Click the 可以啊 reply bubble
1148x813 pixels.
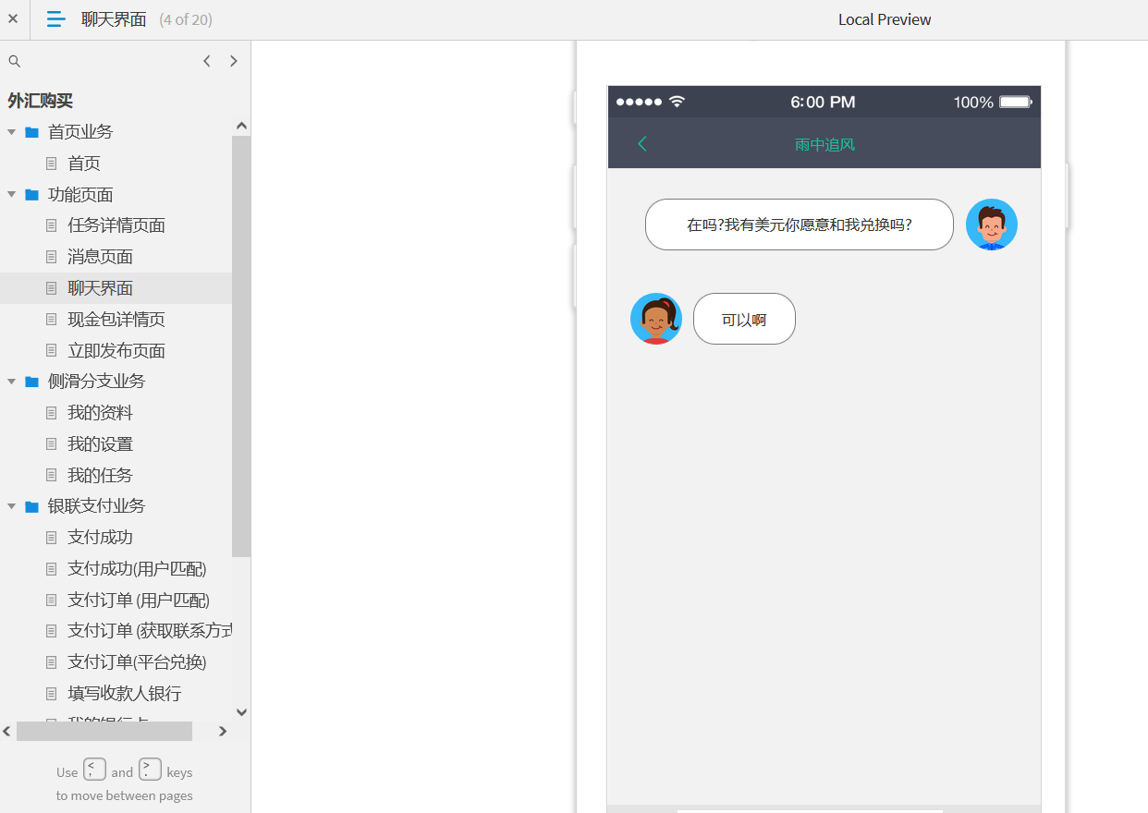click(744, 319)
